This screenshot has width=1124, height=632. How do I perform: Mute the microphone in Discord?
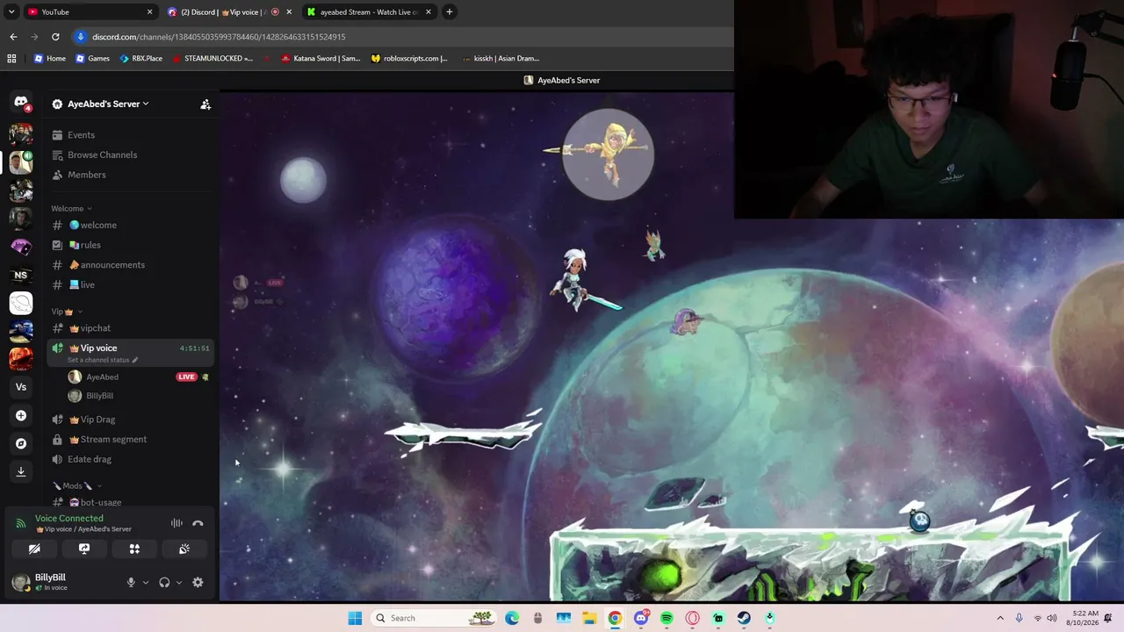(131, 582)
